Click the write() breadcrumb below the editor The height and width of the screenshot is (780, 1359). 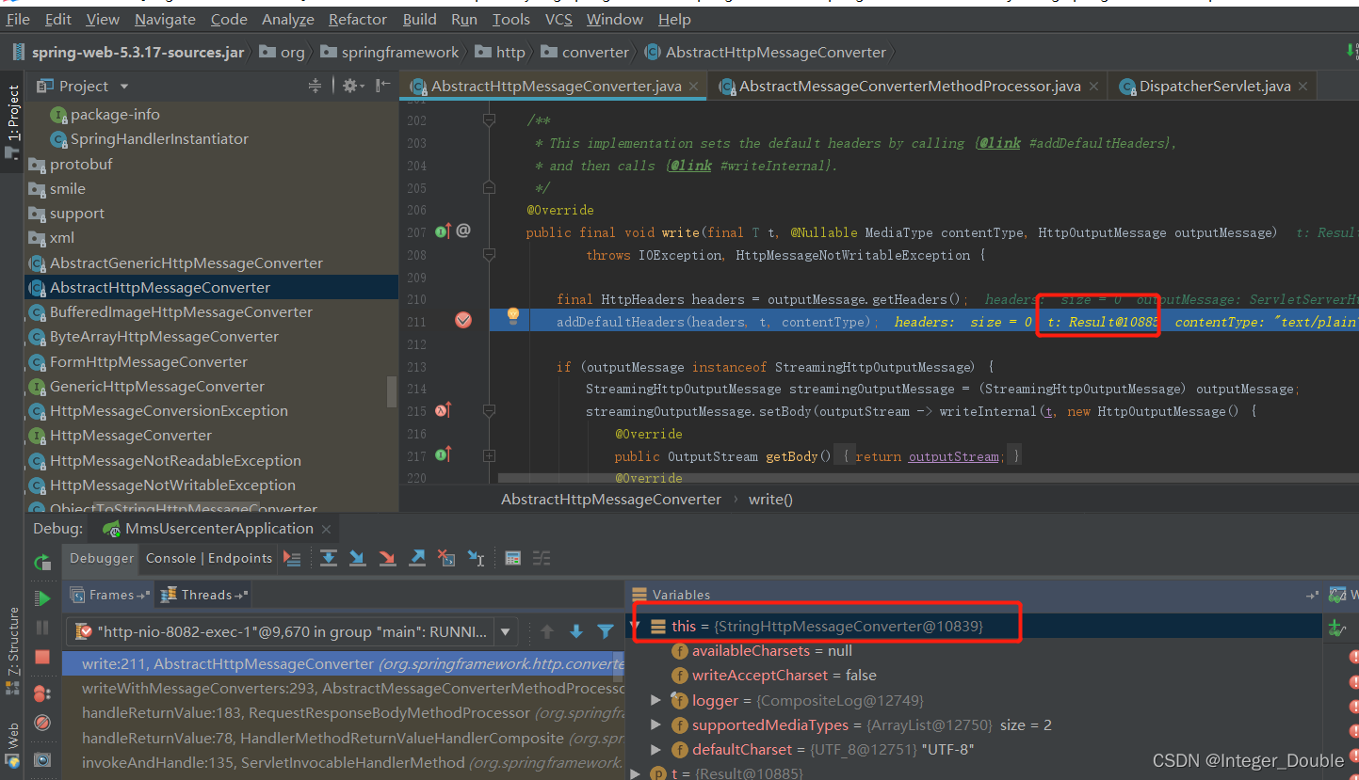[770, 500]
